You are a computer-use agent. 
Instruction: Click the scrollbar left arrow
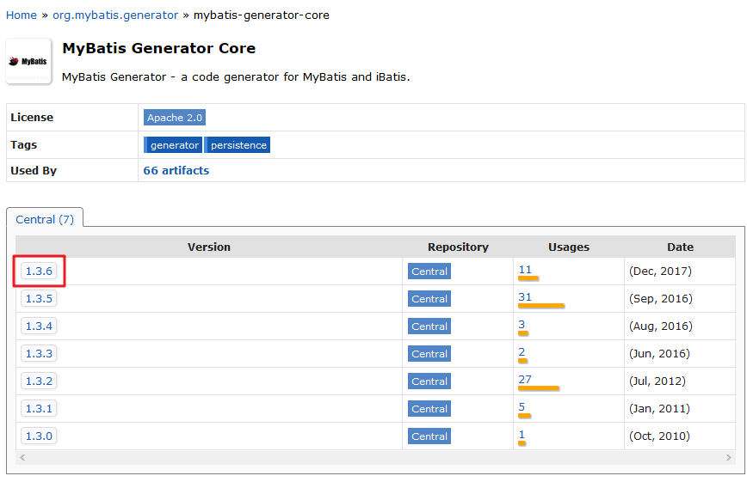[x=22, y=457]
